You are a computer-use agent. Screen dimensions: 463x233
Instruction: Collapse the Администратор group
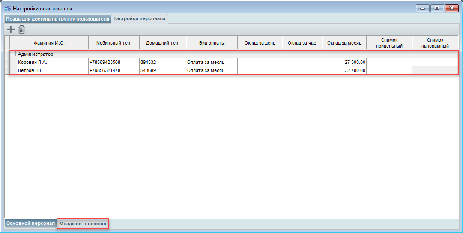point(13,54)
